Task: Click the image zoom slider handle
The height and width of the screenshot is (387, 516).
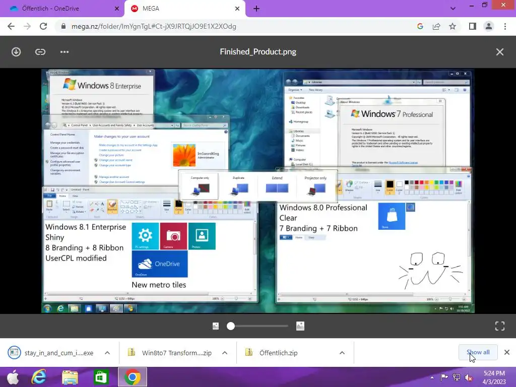Action: coord(231,326)
